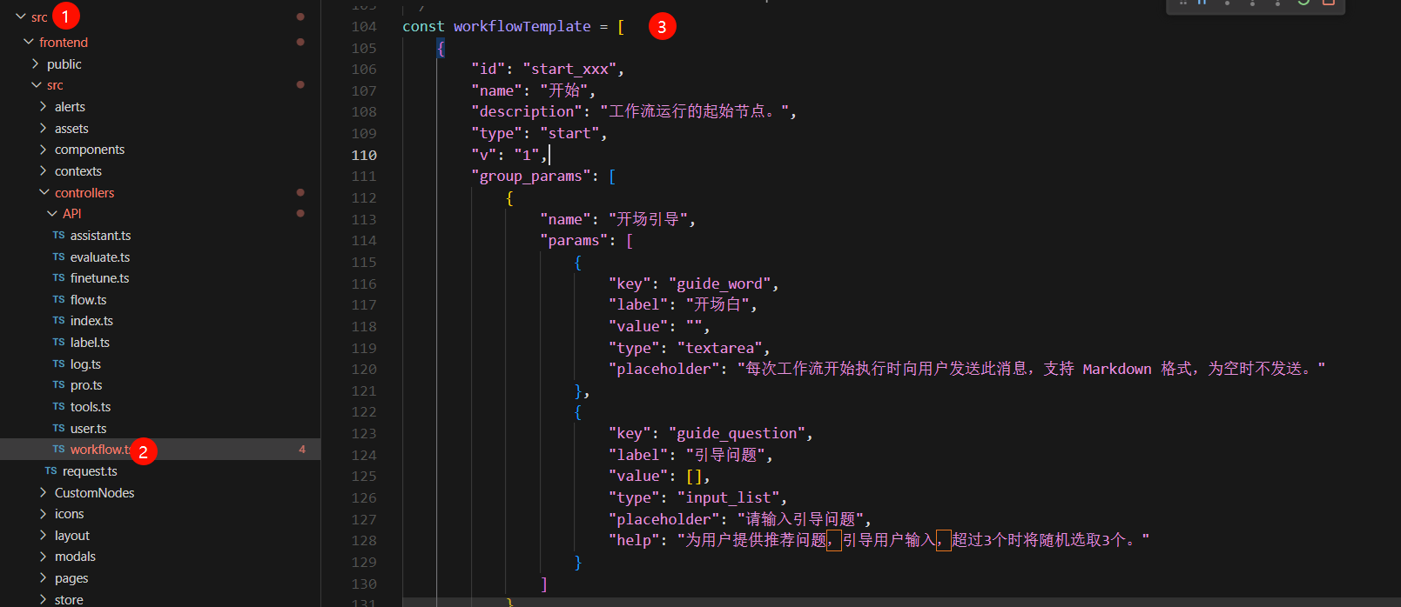Collapse the src folder chevron under frontend
1401x607 pixels.
(37, 85)
